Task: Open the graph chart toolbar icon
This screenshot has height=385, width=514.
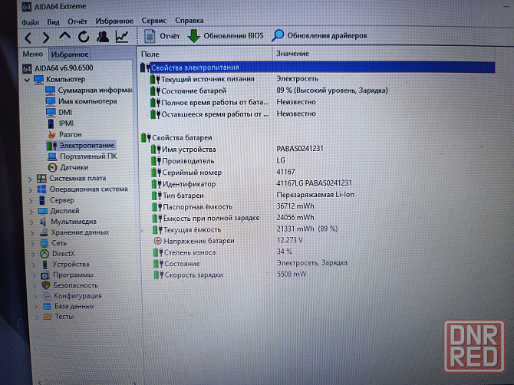Action: point(122,36)
